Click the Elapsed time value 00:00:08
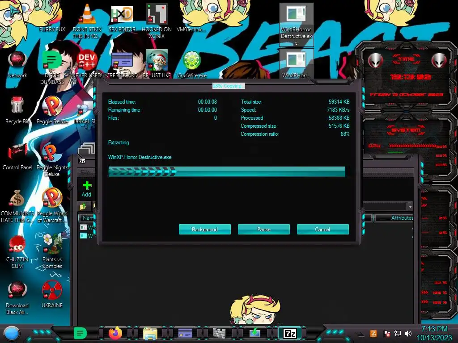Screen dimensions: 458x343 tap(208, 102)
